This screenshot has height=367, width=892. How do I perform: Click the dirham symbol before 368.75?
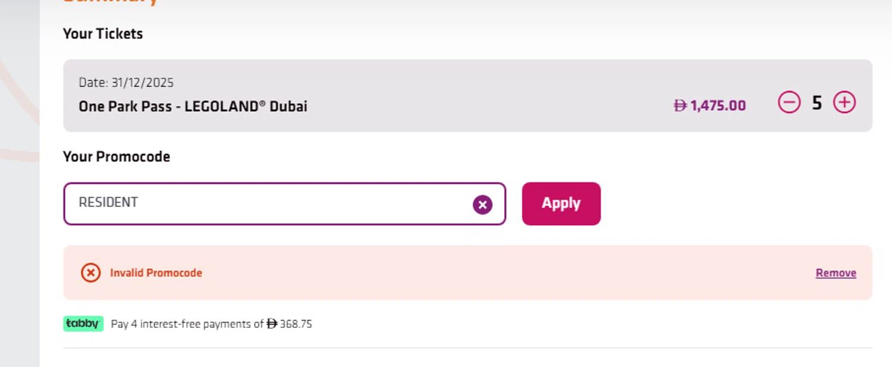tap(272, 324)
